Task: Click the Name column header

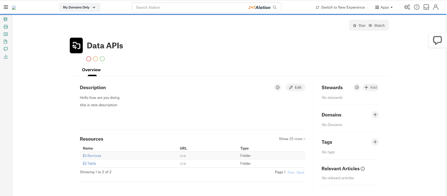Action: (x=88, y=148)
